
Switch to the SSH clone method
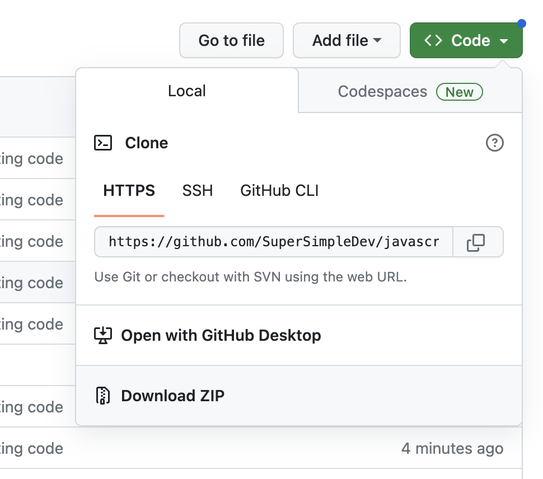197,190
